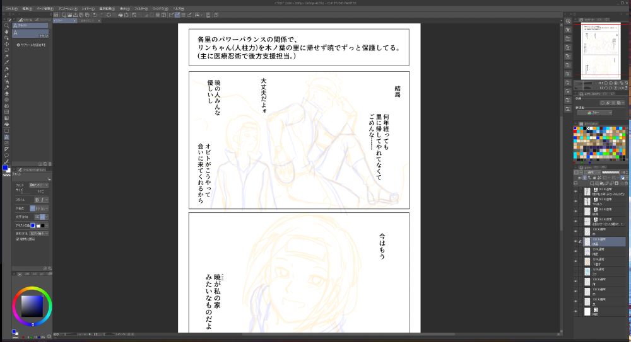This screenshot has height=342, width=631.
Task: Select the Auto select wand tool
Action: click(x=6, y=56)
